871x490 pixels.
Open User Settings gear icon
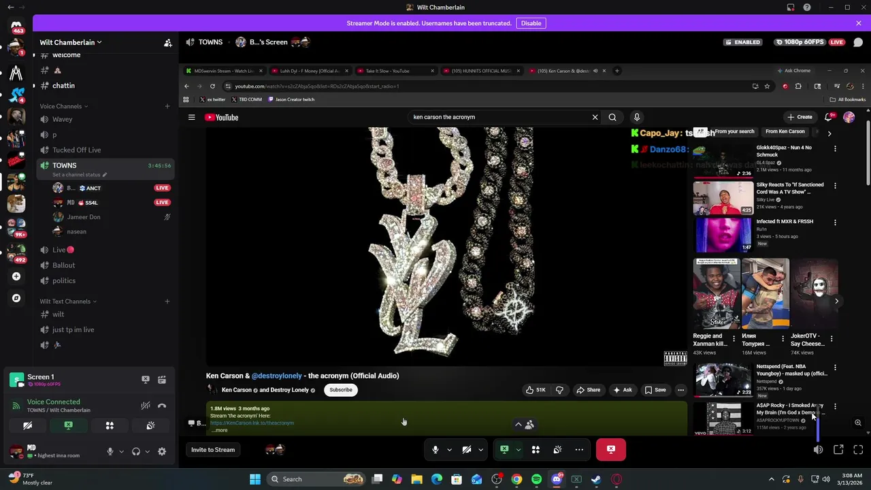coord(162,451)
